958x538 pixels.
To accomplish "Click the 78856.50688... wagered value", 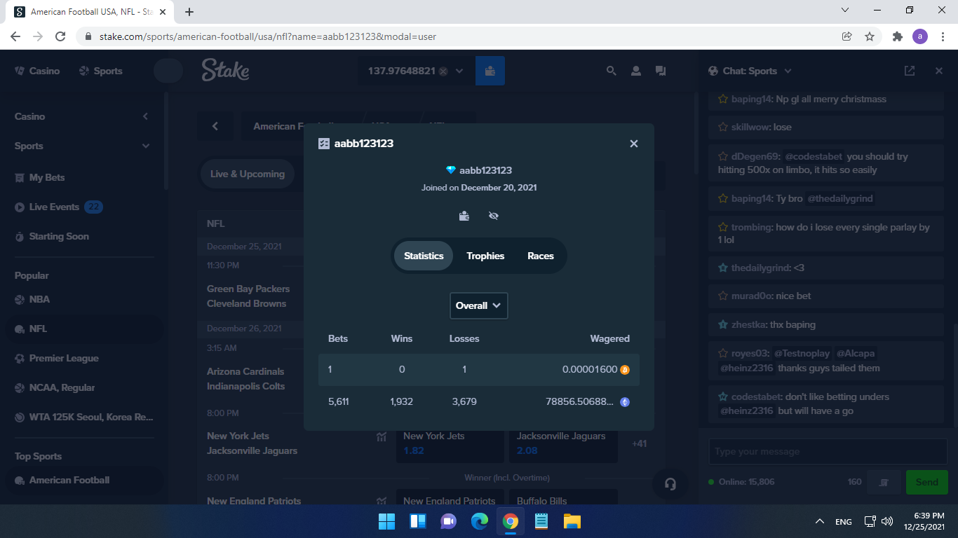I will pyautogui.click(x=579, y=402).
